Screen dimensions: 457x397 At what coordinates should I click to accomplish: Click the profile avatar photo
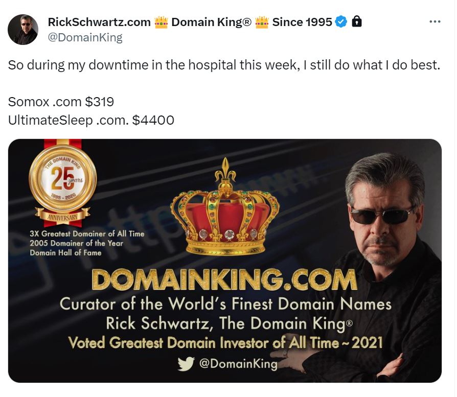coord(23,29)
